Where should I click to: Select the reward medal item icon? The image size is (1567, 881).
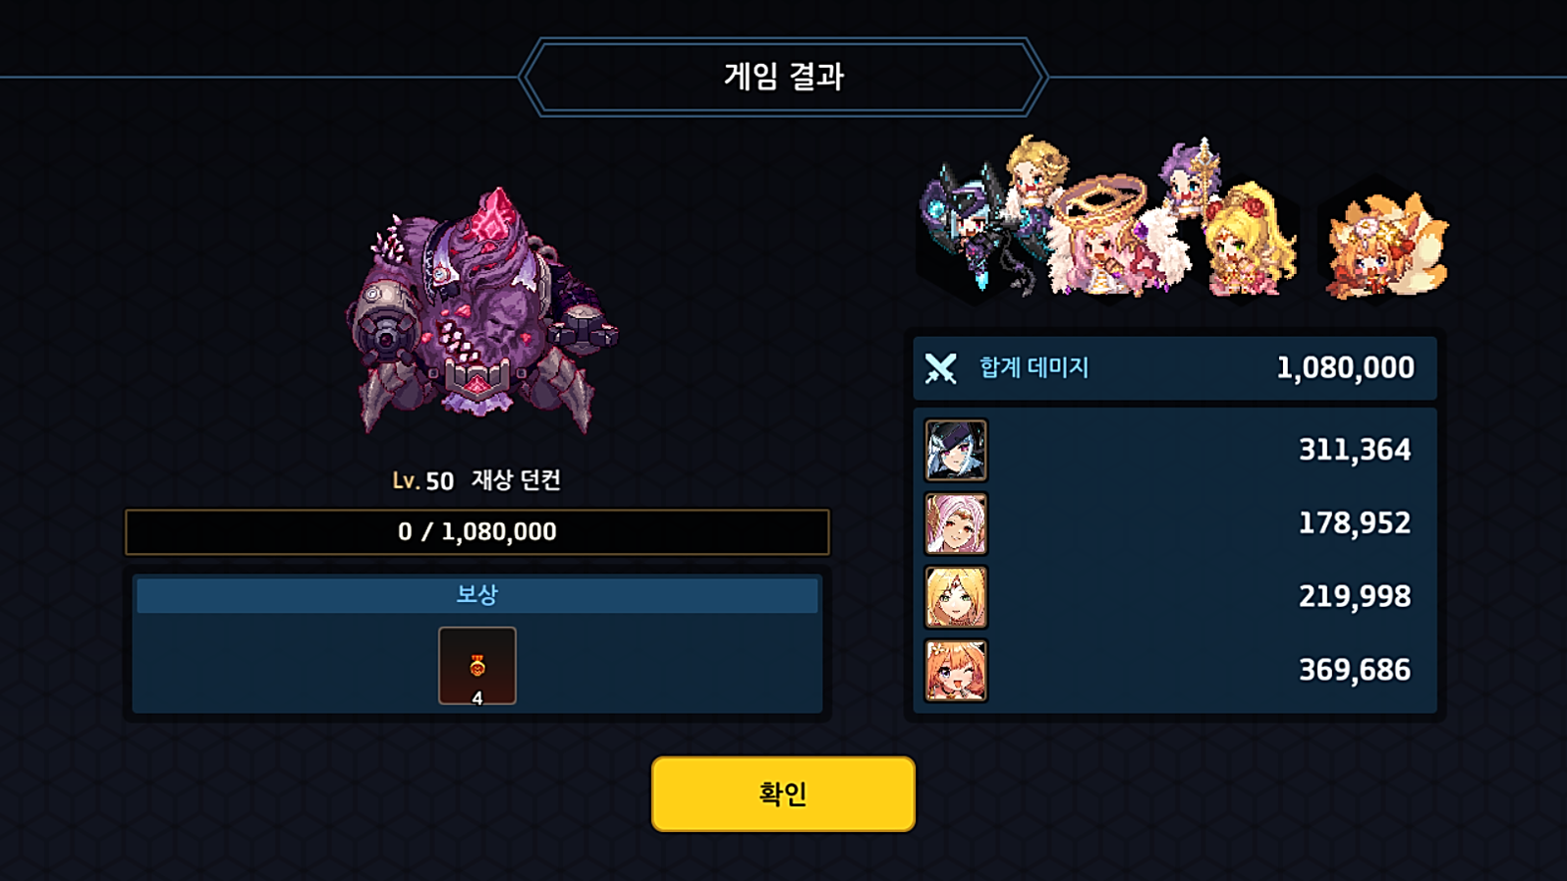click(x=477, y=666)
